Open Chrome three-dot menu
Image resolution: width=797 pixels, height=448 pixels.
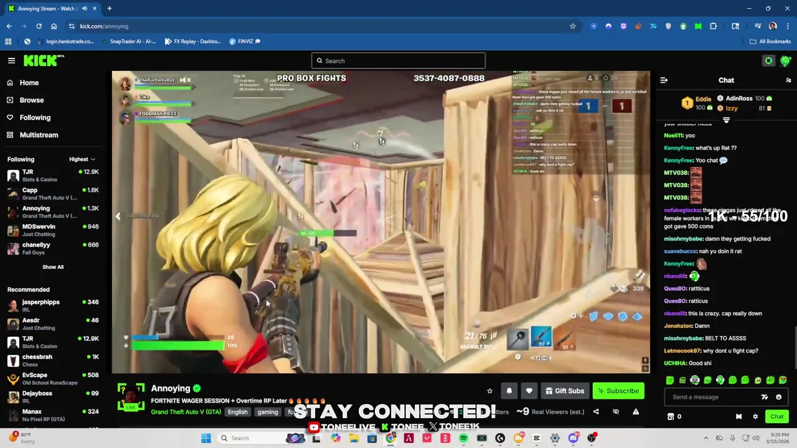tap(788, 26)
